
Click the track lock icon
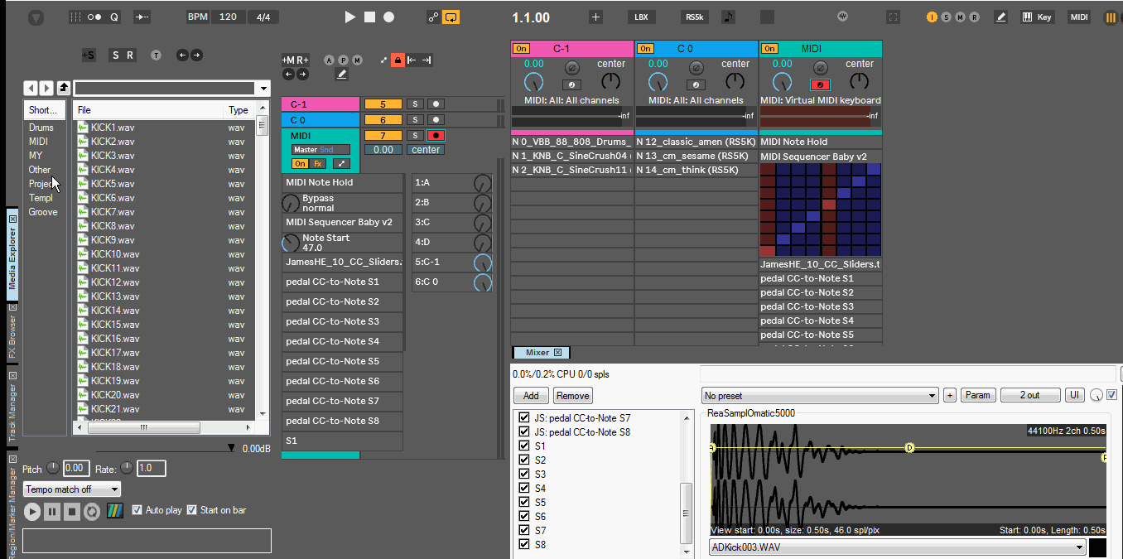click(x=398, y=60)
